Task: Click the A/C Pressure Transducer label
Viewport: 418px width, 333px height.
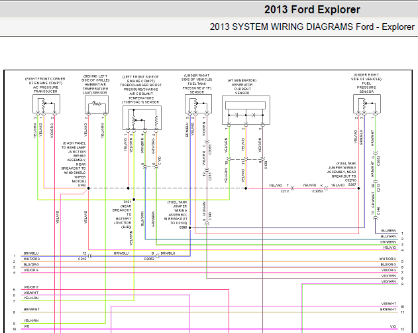Action: 45,85
